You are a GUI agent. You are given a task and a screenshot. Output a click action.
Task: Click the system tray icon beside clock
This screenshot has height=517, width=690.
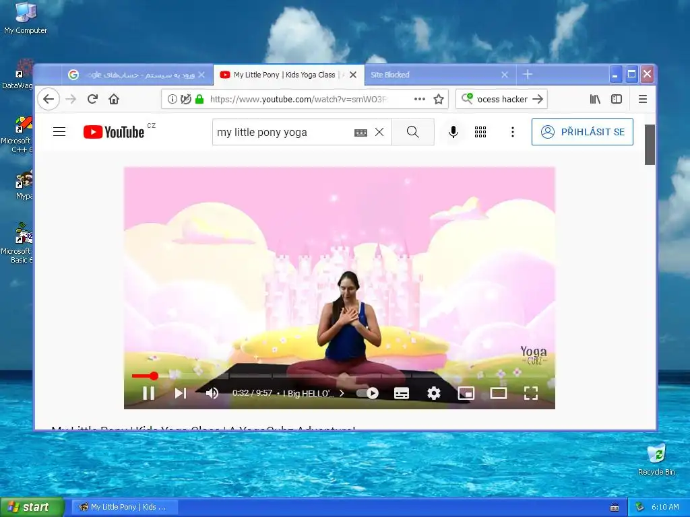(640, 507)
